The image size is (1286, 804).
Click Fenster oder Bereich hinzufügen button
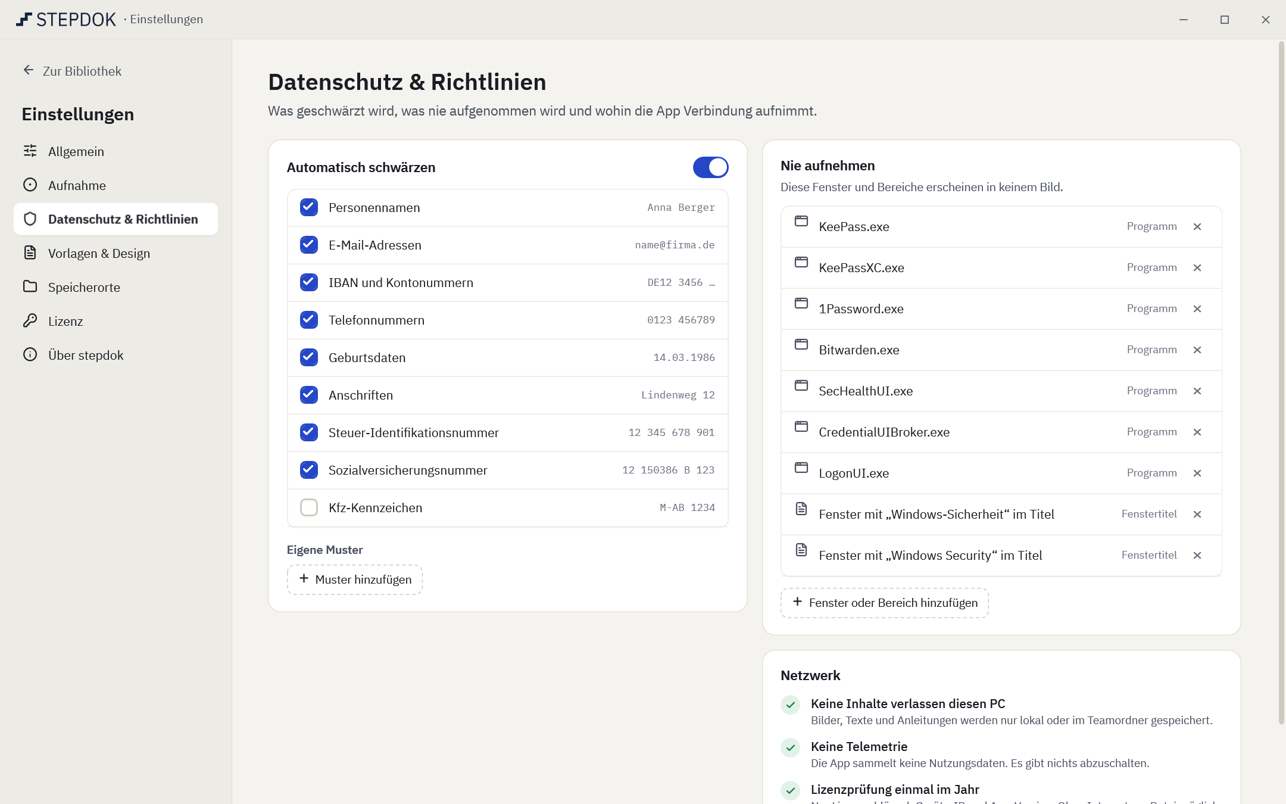click(x=885, y=603)
